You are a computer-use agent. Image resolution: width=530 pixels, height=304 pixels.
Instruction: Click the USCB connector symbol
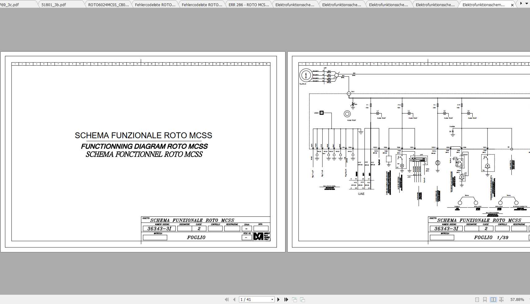(321, 113)
